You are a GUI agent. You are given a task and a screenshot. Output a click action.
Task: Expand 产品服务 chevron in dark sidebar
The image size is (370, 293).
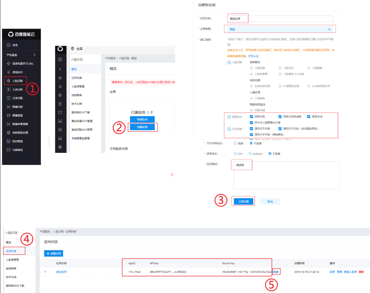pyautogui.click(x=34, y=55)
